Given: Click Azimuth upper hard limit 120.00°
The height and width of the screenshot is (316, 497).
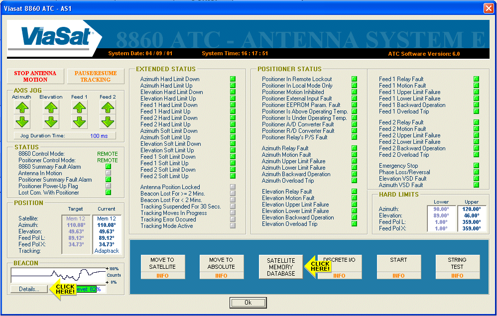Looking at the screenshot, I should pyautogui.click(x=472, y=209).
